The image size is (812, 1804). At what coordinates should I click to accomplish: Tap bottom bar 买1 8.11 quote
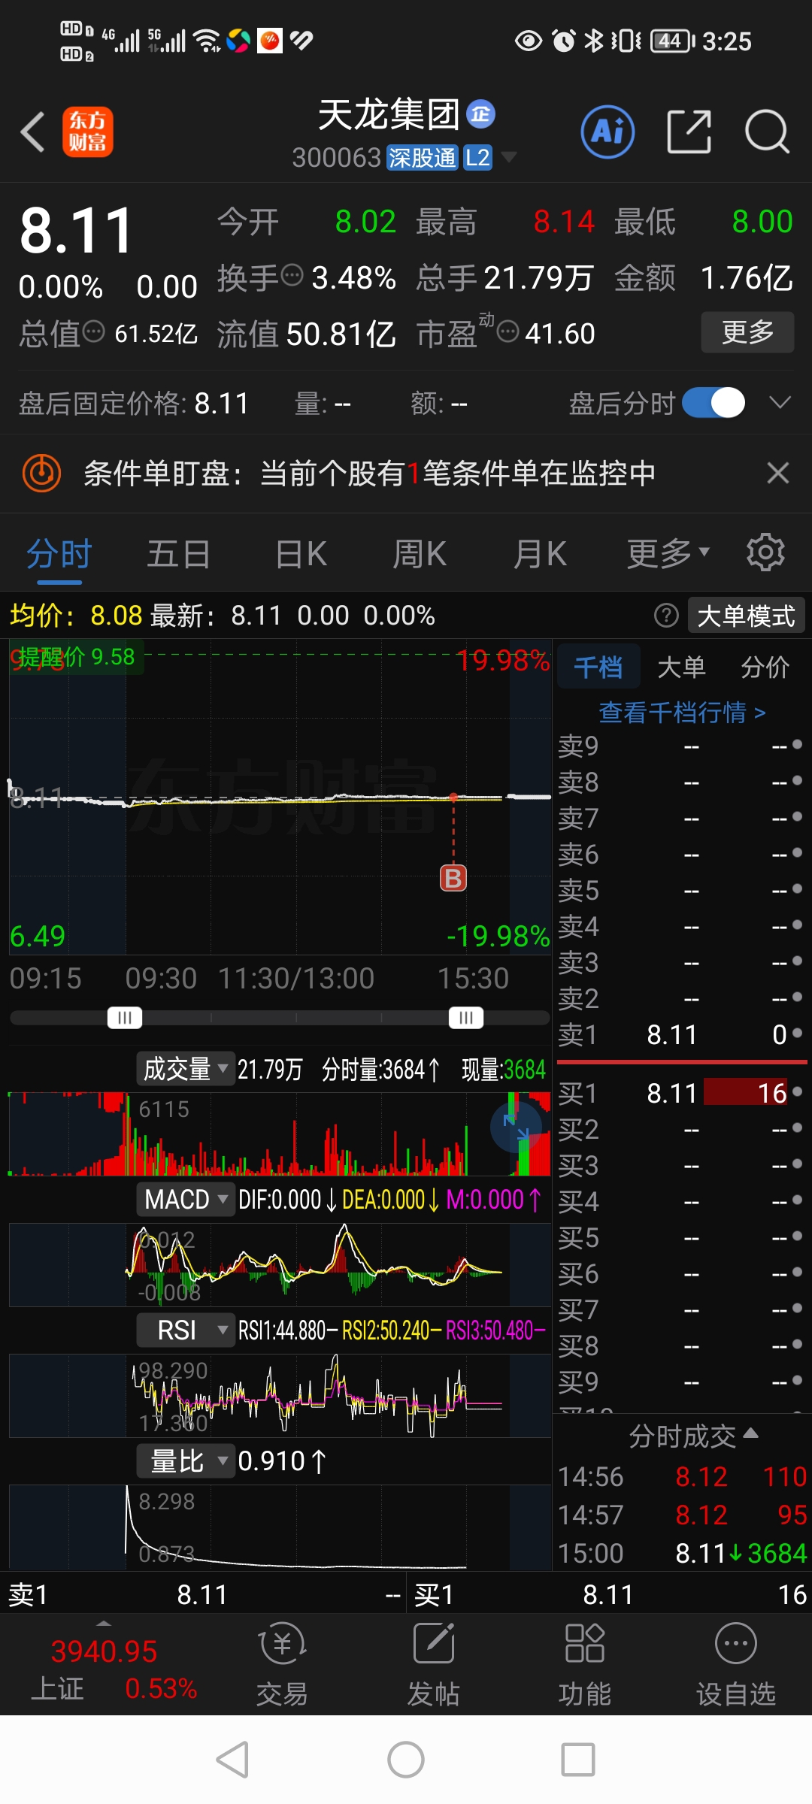[610, 1594]
